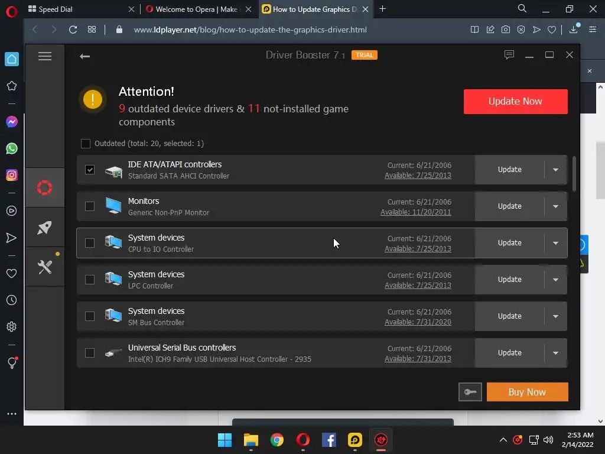Image resolution: width=605 pixels, height=454 pixels.
Task: Open Available 7/31/2020 link
Action: 418,322
